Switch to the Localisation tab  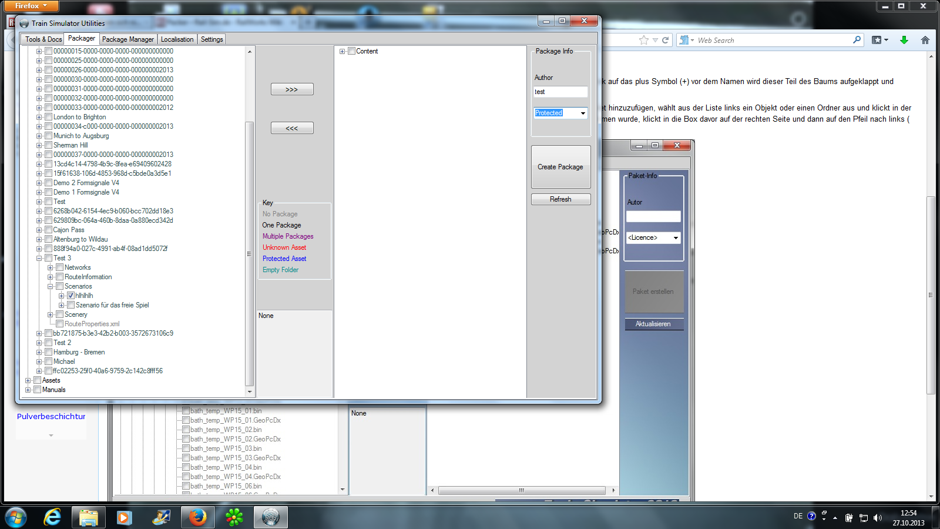point(177,39)
